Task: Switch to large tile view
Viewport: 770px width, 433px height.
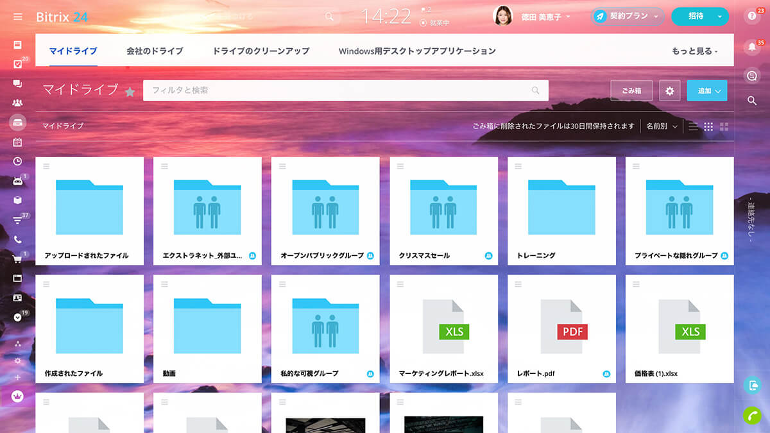Action: coord(724,126)
